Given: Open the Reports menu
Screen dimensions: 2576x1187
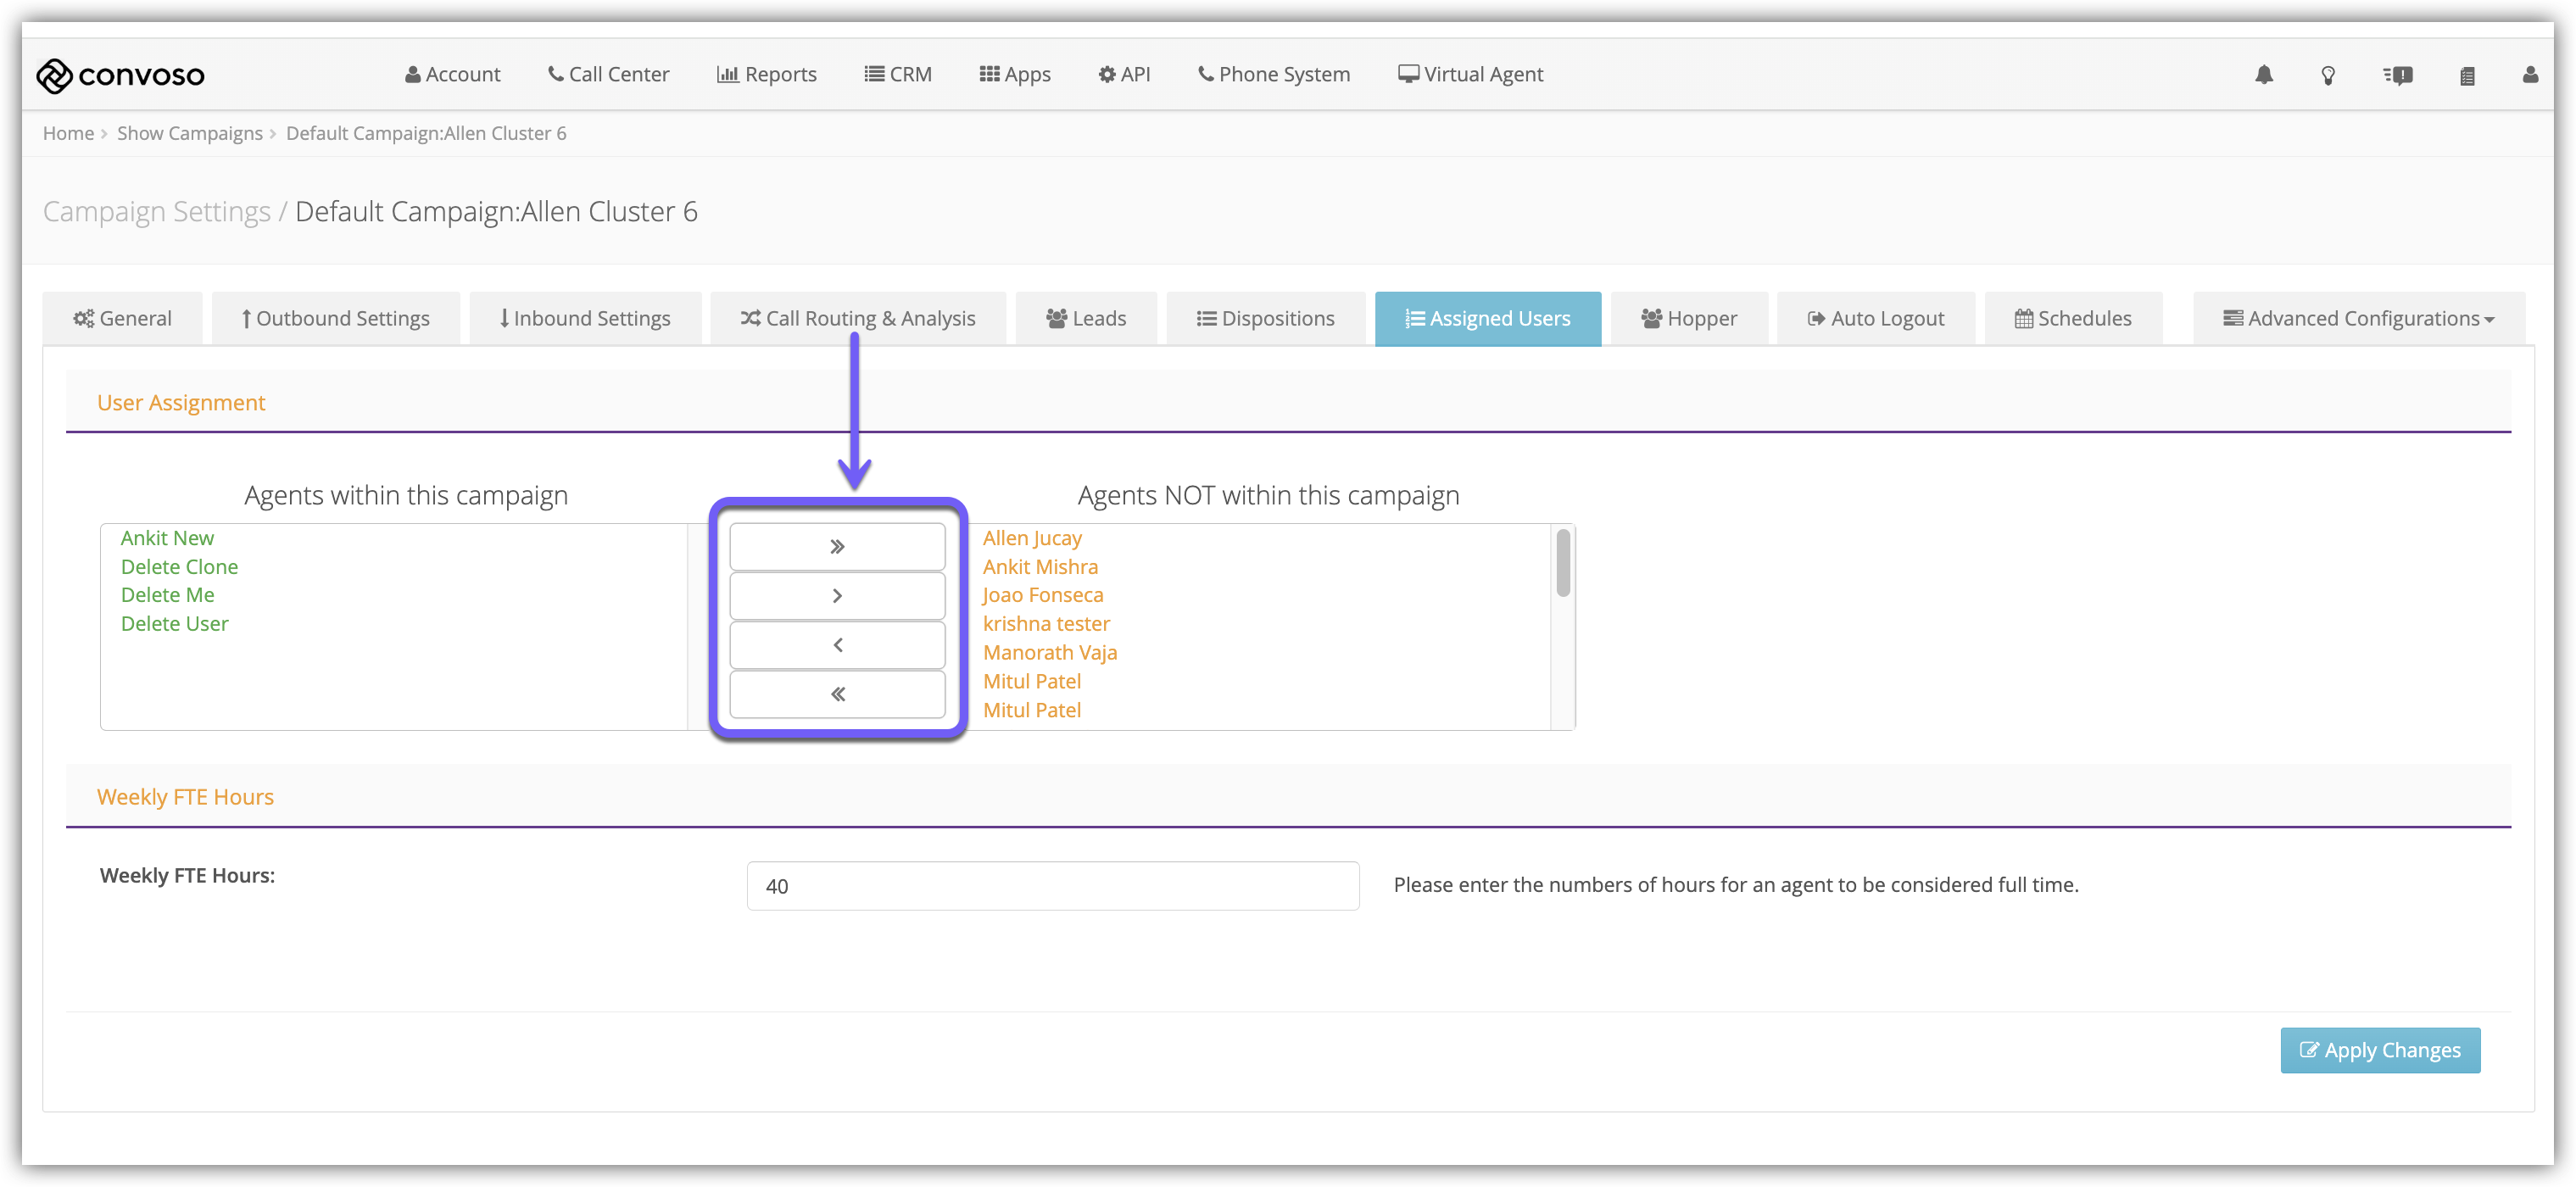Looking at the screenshot, I should click(766, 75).
